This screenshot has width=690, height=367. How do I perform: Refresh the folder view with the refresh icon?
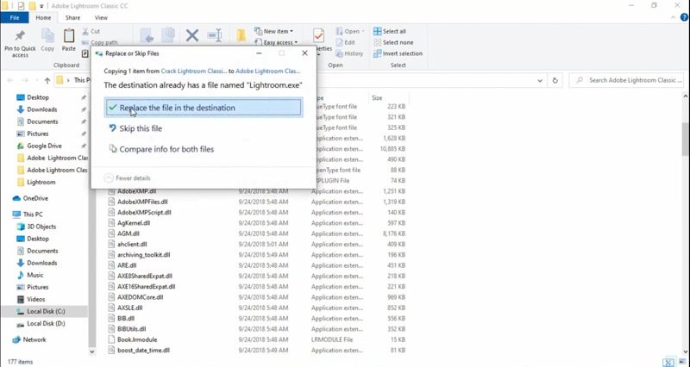[x=555, y=80]
